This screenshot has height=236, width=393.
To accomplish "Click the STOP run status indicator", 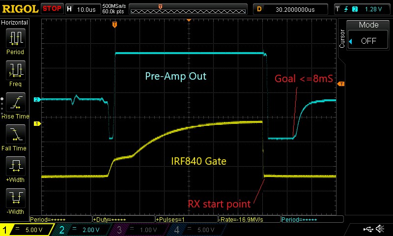I will pos(52,9).
